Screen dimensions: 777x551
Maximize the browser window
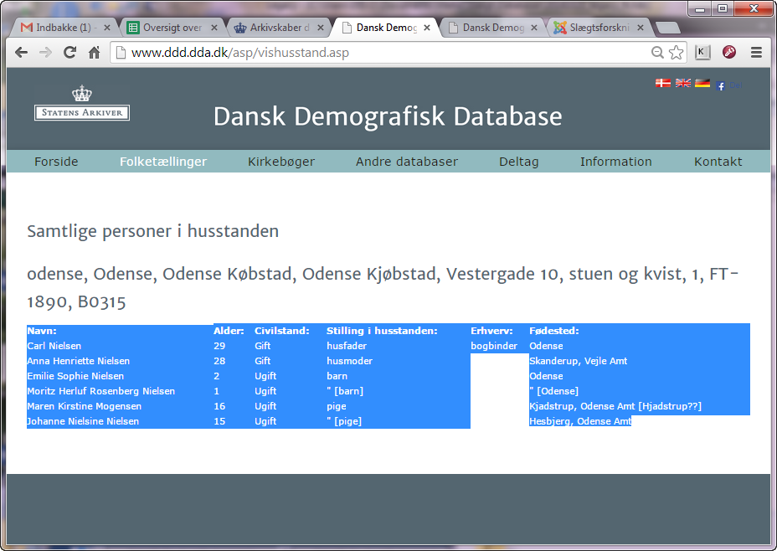pyautogui.click(x=723, y=8)
